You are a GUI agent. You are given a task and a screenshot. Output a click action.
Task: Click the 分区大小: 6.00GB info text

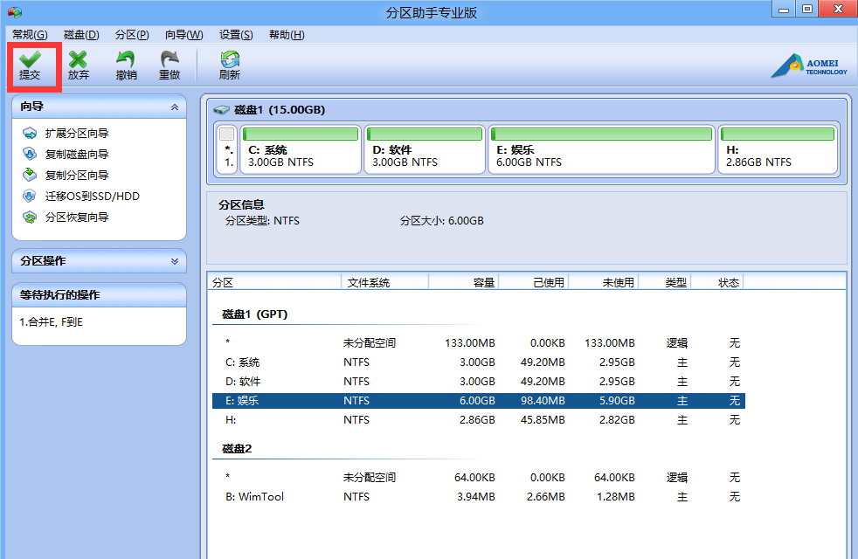(441, 221)
